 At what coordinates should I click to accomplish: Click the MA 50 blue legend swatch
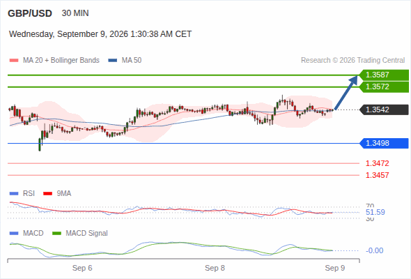112,61
